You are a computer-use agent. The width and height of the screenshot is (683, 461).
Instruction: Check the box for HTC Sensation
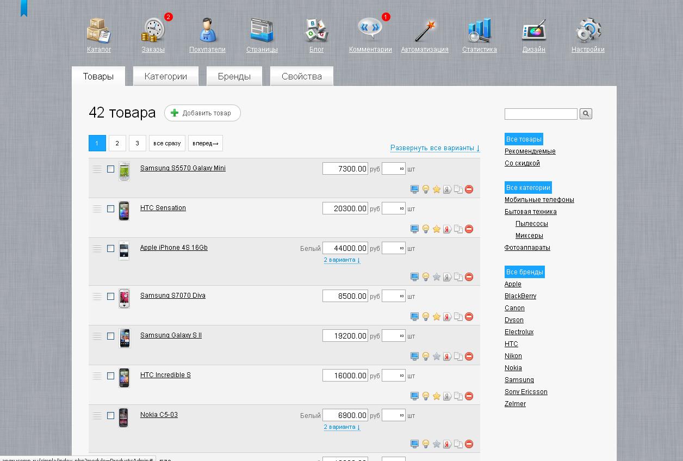click(x=111, y=209)
